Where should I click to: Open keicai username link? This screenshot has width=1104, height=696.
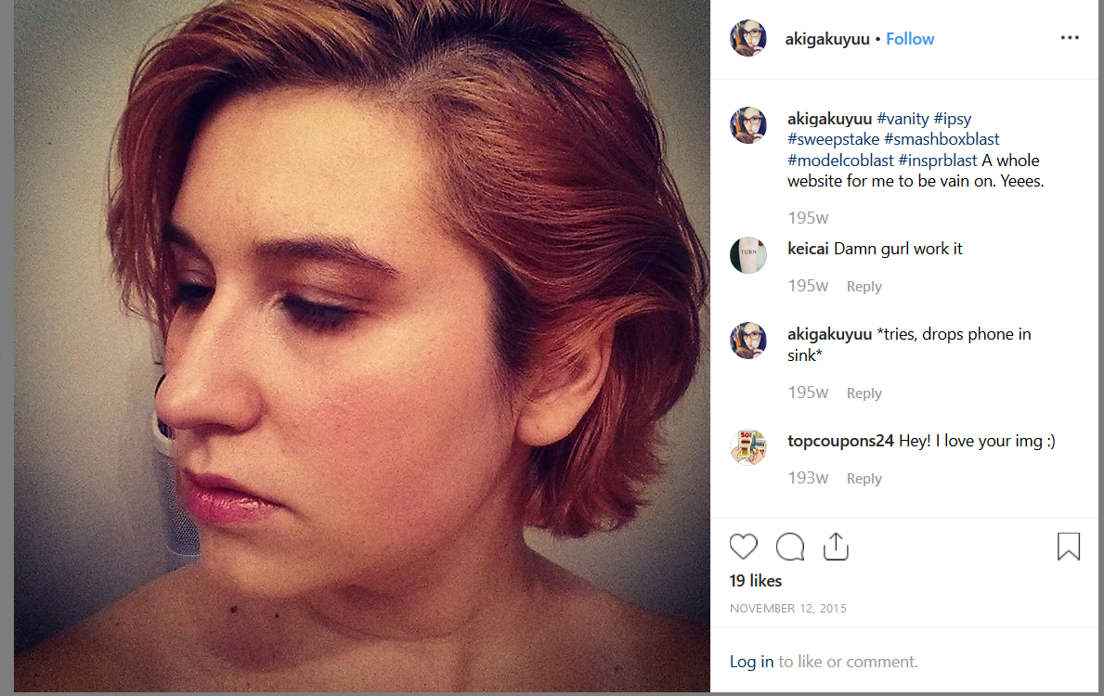(808, 249)
